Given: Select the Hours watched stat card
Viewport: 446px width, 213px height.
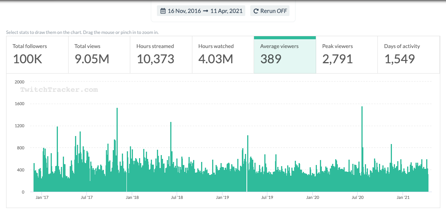Looking at the screenshot, I should (x=223, y=54).
